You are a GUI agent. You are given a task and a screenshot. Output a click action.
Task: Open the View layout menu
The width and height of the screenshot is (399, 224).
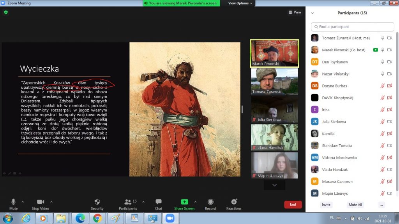(295, 12)
